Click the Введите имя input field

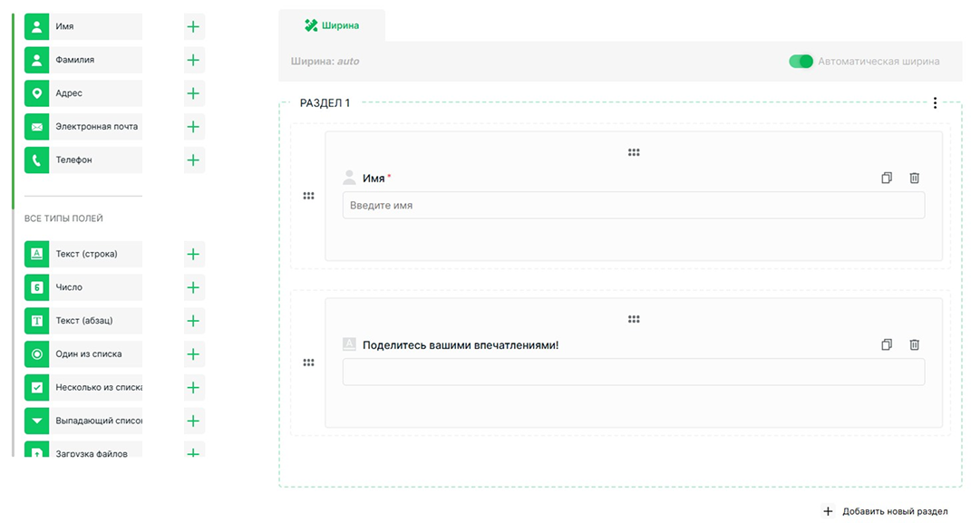[x=633, y=206]
